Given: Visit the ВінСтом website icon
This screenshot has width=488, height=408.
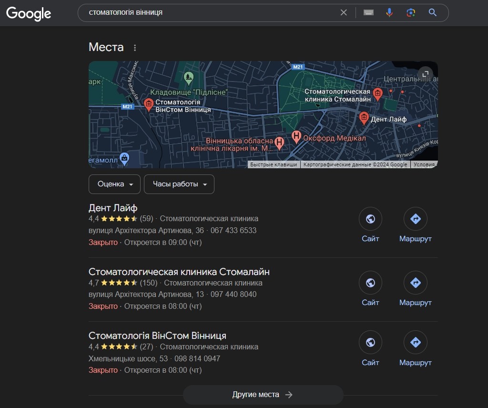Looking at the screenshot, I should 370,342.
